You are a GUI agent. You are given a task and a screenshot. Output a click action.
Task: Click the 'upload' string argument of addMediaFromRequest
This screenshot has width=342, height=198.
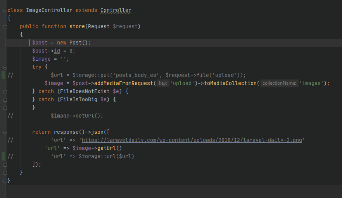(x=182, y=83)
